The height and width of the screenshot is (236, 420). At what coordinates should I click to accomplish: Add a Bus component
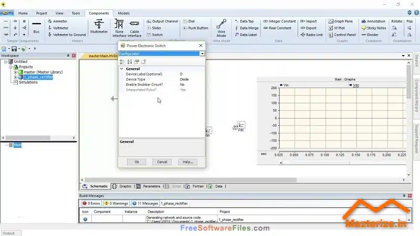coord(36,28)
